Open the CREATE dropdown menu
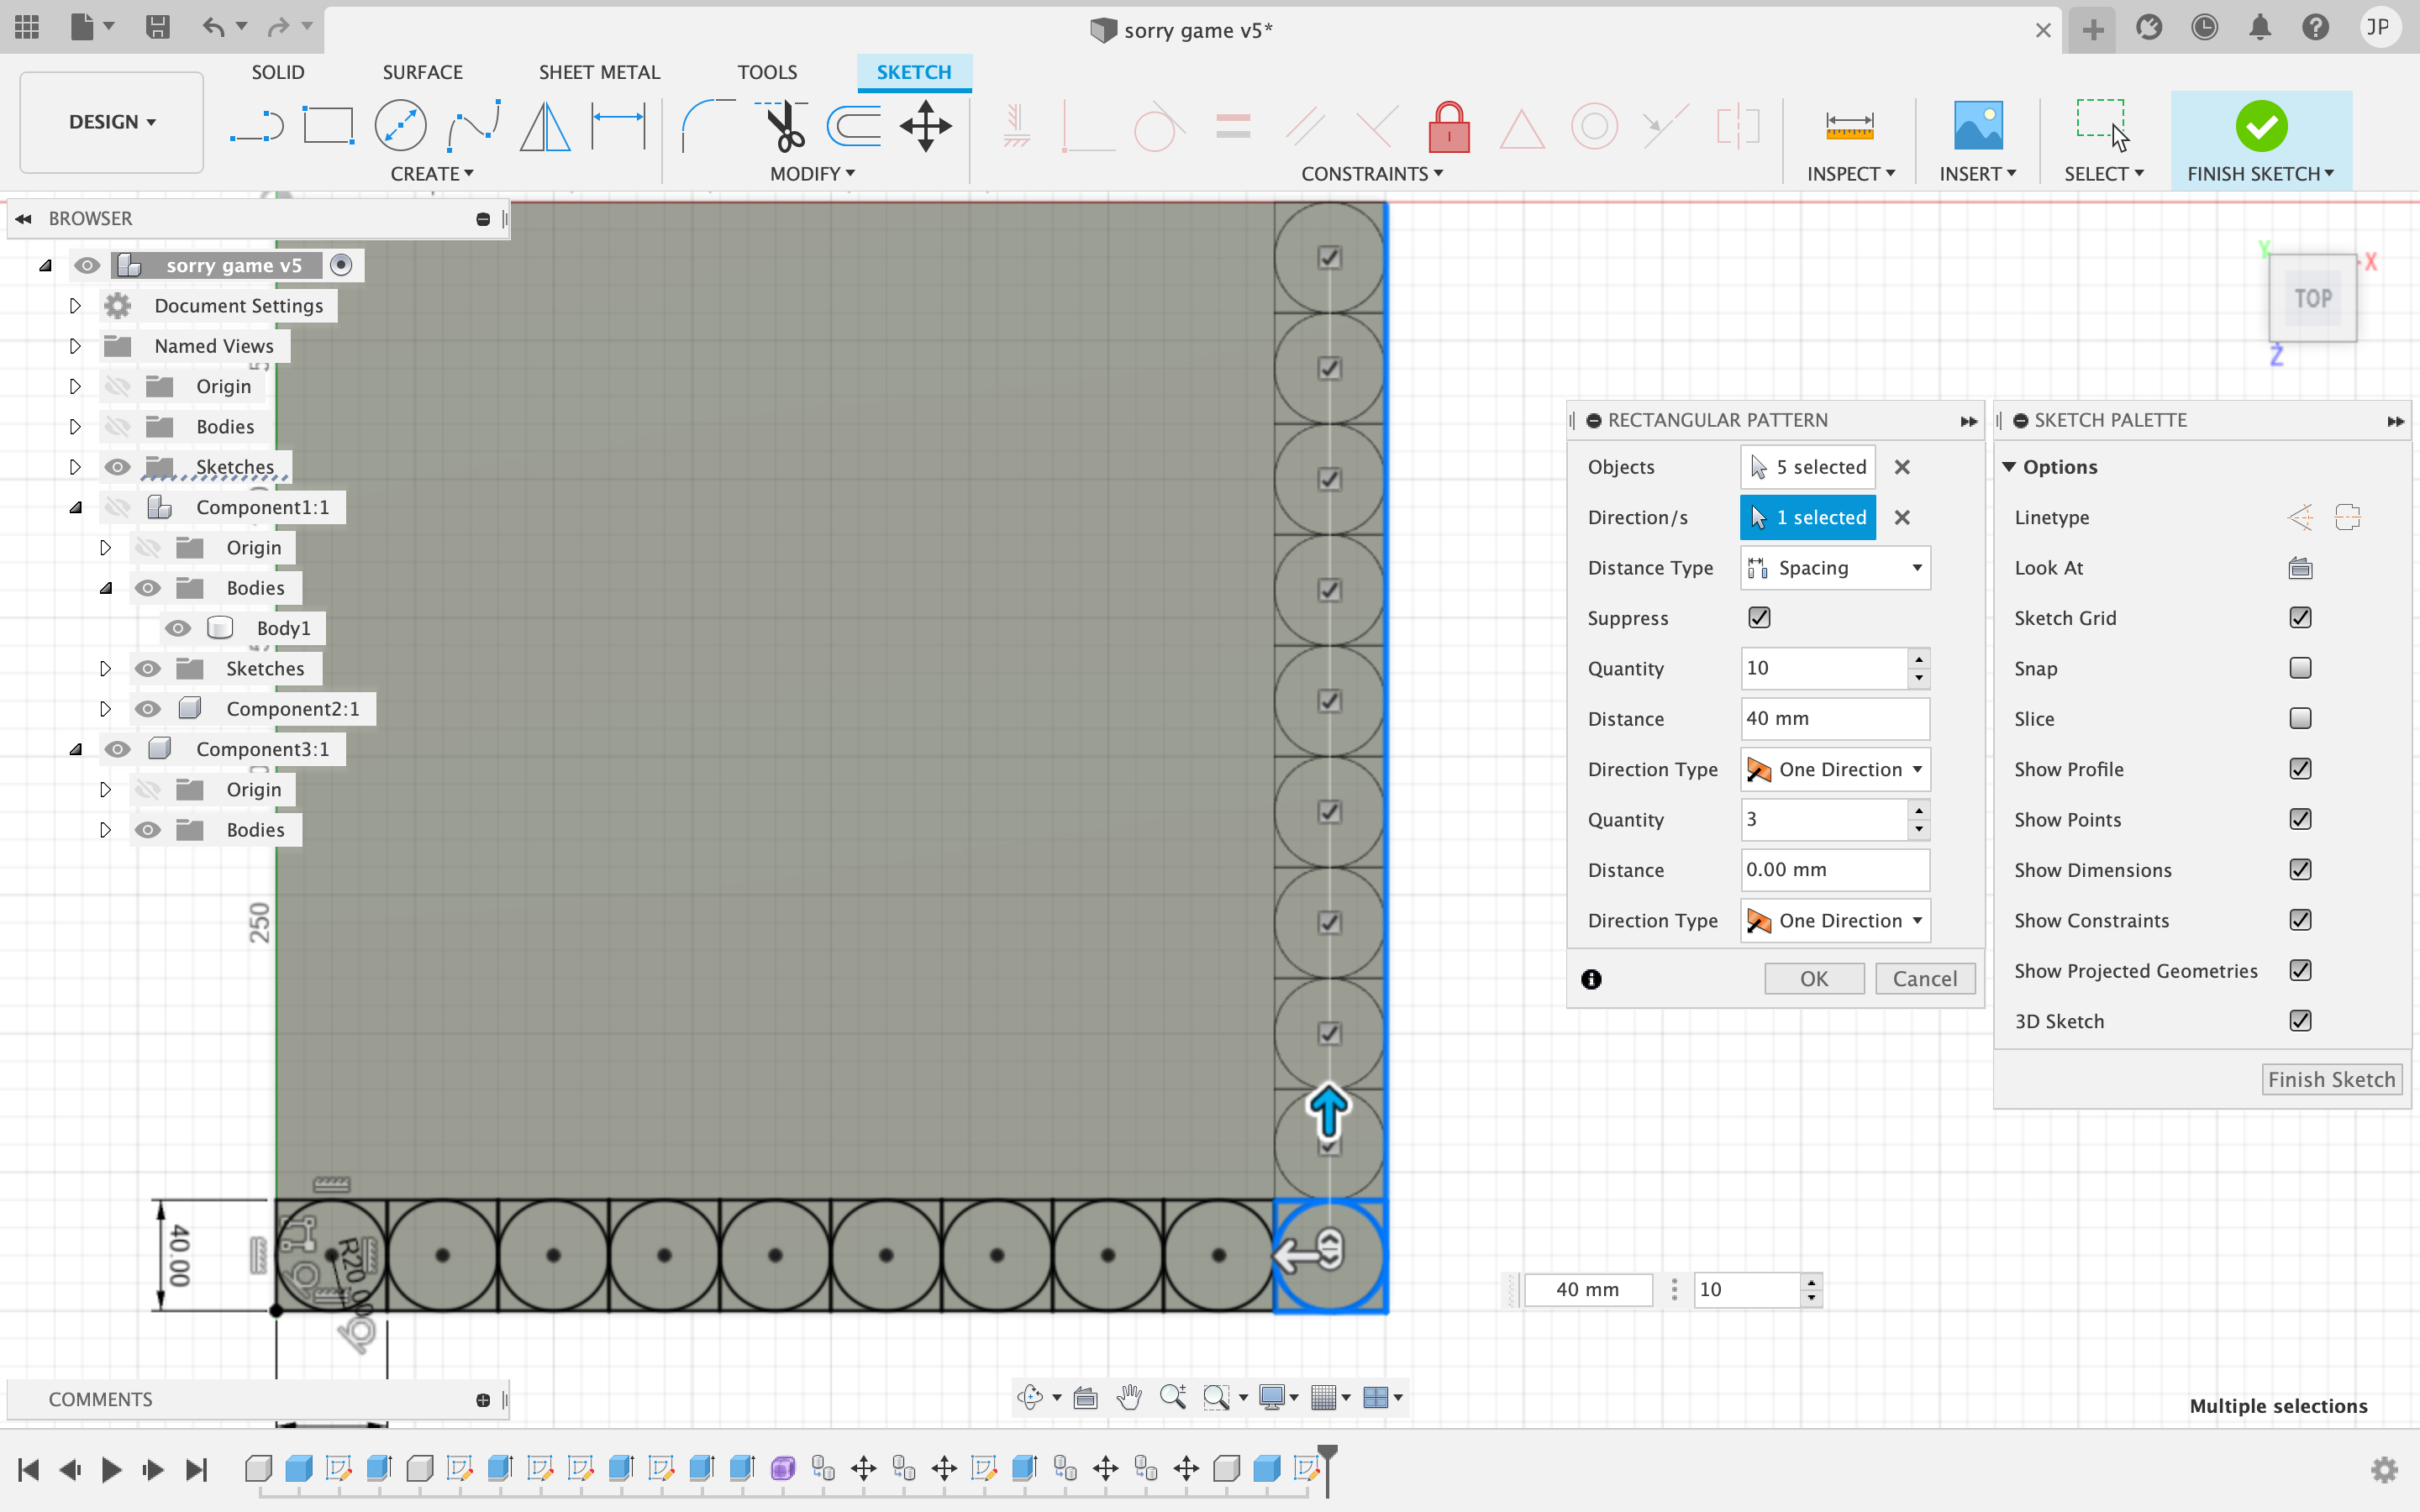Screen dimensions: 2420x1512 coord(432,174)
